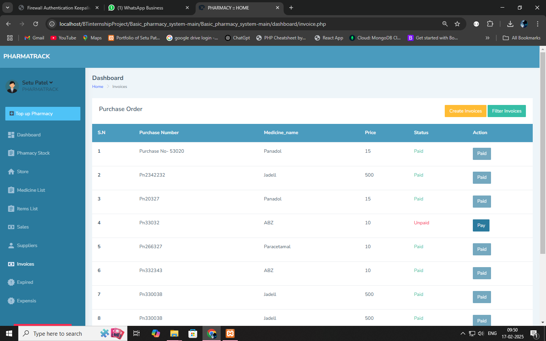Click the Pn332343 purchase number

[151, 271]
